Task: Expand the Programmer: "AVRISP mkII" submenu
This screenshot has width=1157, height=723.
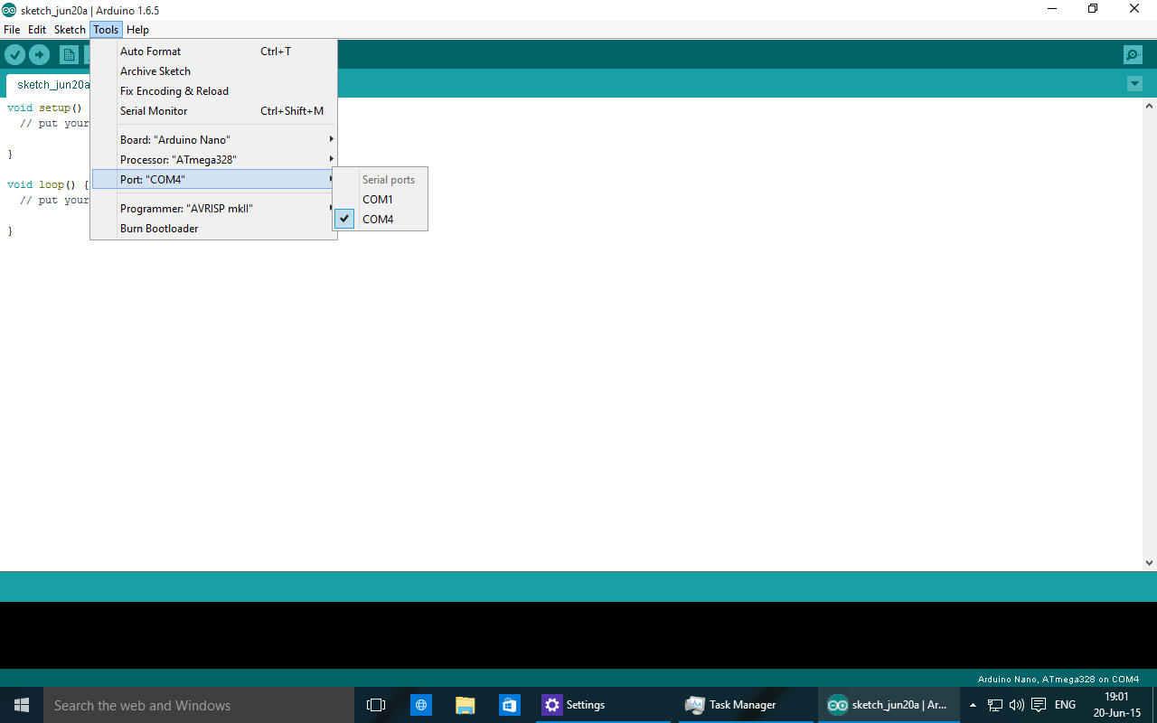Action: (x=214, y=209)
